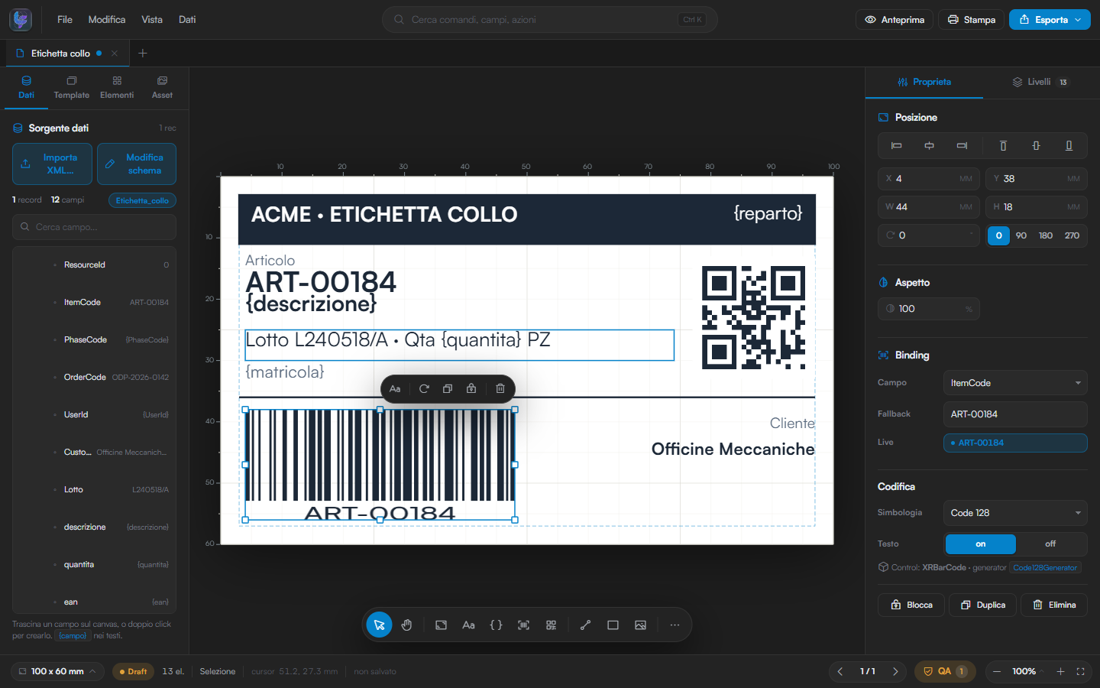
Task: Open the Modifica menu
Action: [x=107, y=20]
